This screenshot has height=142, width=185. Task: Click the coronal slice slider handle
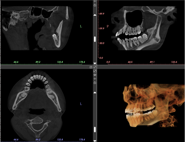[x=95, y=39]
